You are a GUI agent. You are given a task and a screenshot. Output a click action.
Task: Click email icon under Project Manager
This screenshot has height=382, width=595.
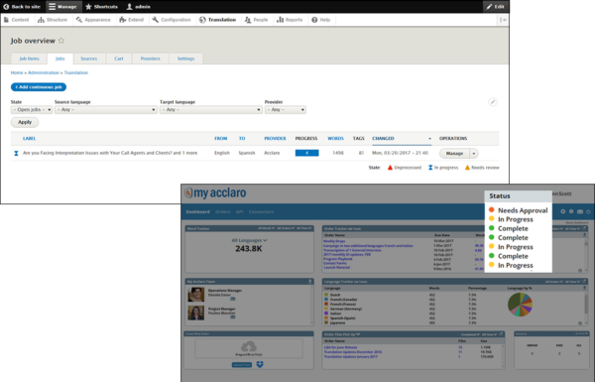pos(233,317)
